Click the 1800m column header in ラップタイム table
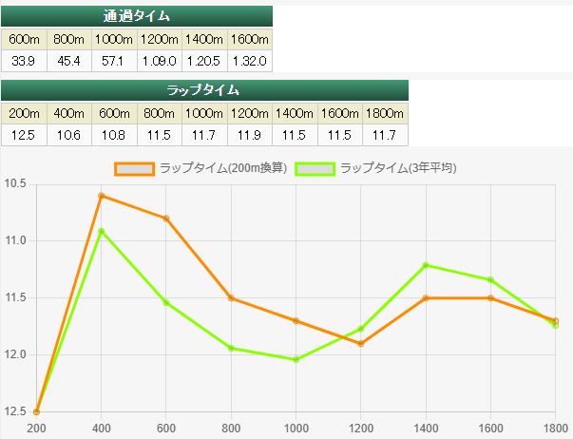This screenshot has width=573, height=439. [x=385, y=113]
